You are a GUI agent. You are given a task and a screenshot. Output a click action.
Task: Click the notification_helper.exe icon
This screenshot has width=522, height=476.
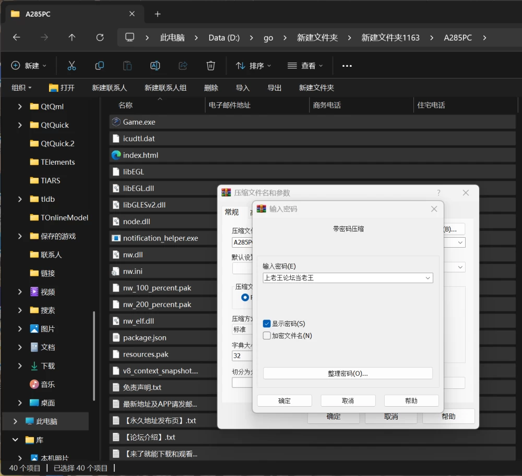116,238
